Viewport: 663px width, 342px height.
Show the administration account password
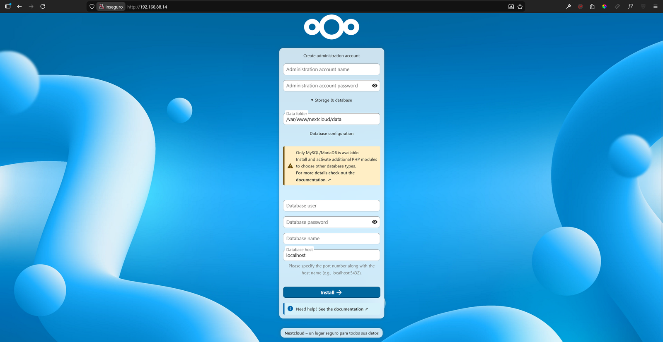point(374,86)
